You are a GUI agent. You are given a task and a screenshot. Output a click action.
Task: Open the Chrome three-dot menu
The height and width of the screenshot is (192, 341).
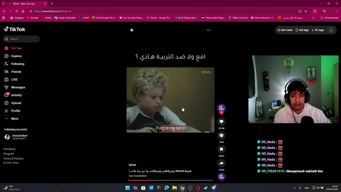[337, 11]
